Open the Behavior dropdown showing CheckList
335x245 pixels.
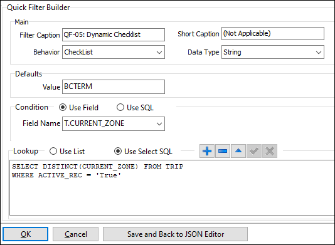[114, 52]
